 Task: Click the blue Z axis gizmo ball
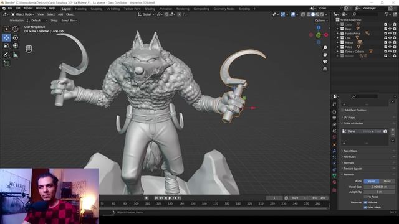[x=319, y=27]
